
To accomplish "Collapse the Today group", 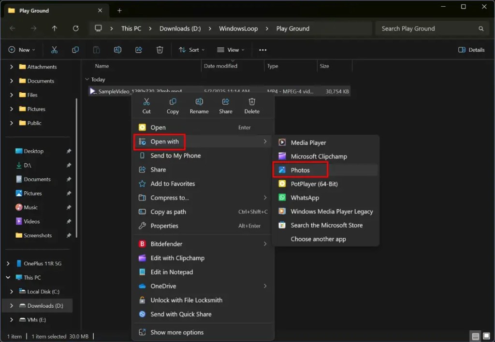I will pyautogui.click(x=87, y=79).
